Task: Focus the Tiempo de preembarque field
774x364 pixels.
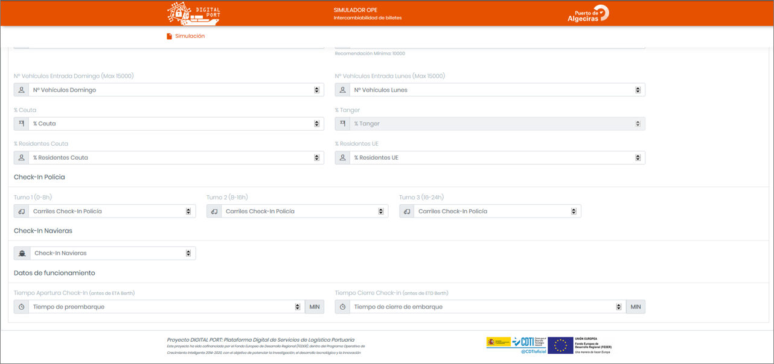Action: [x=167, y=307]
